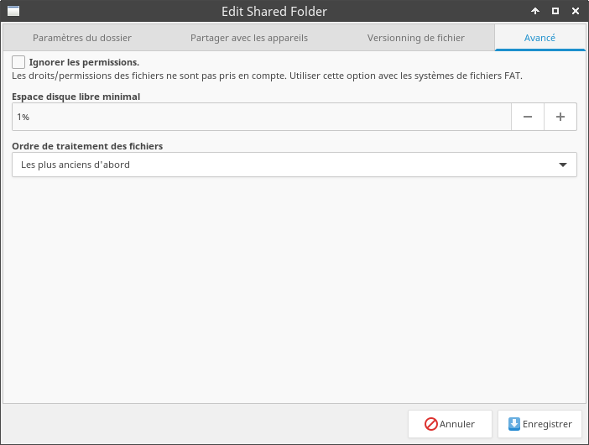Select the Avancé tab
Screen dimensions: 589x445
pyautogui.click(x=539, y=38)
